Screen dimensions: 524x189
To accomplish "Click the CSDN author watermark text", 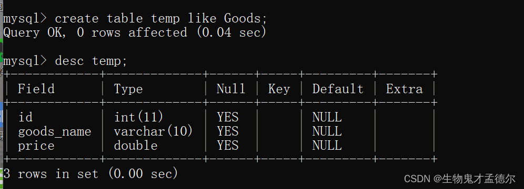I will pos(460,179).
